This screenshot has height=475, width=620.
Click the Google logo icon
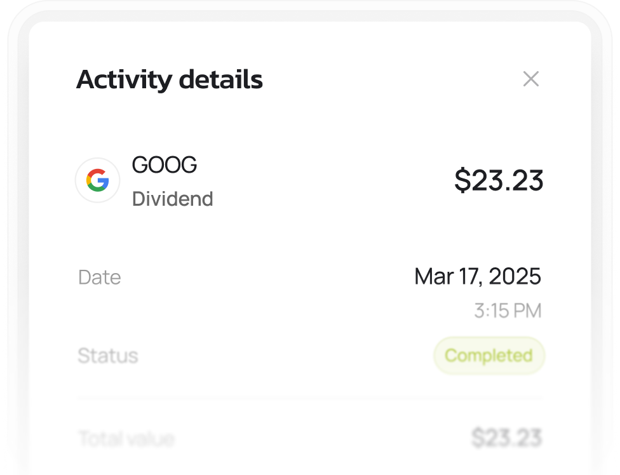pos(98,181)
